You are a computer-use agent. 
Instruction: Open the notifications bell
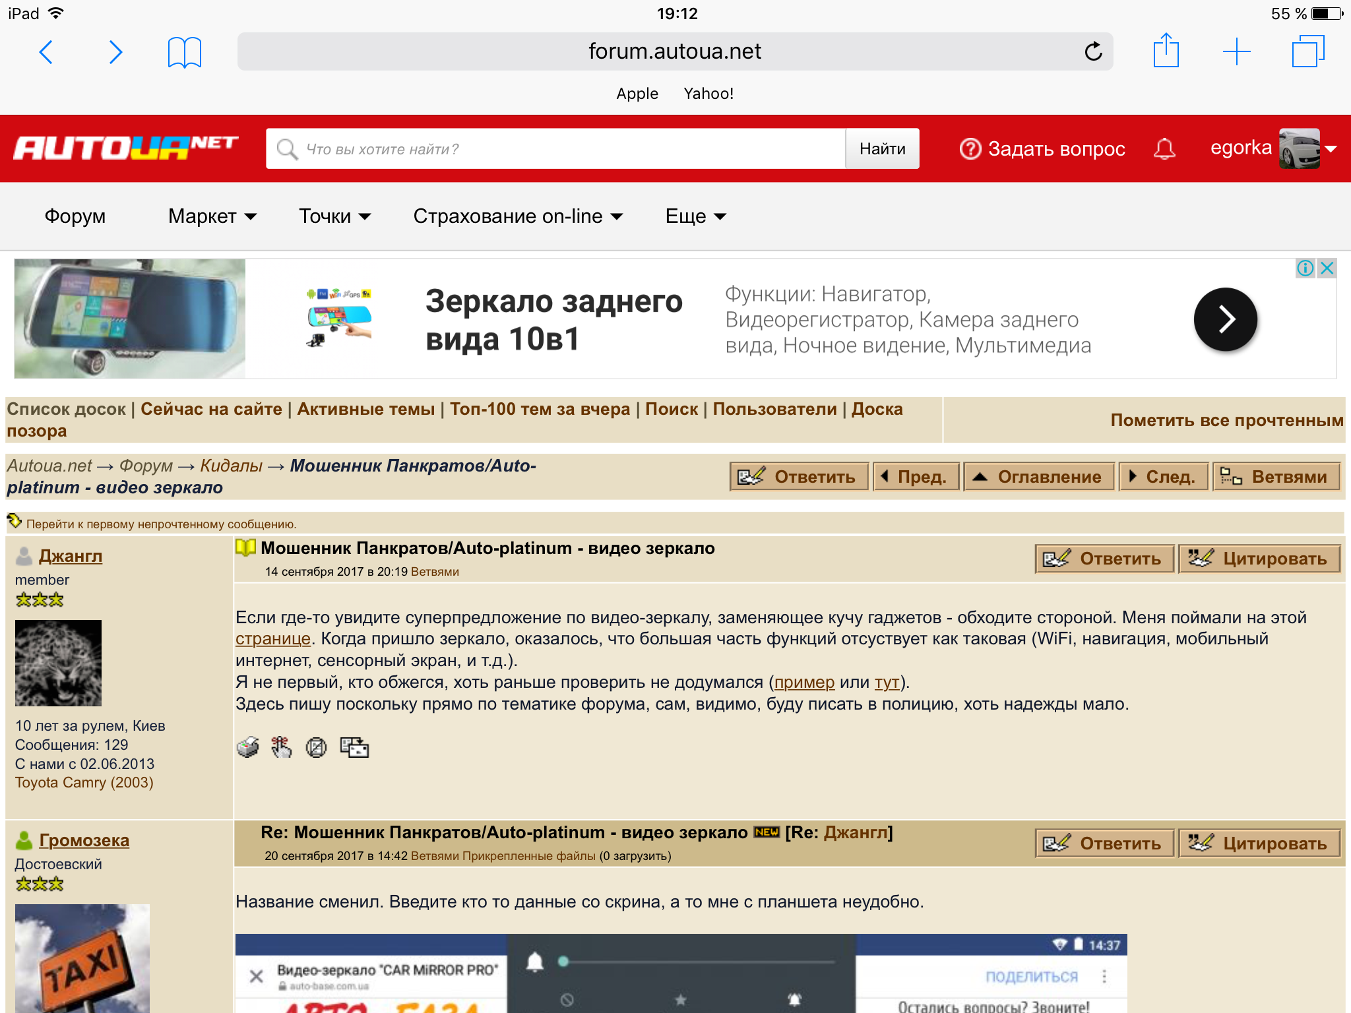click(x=1164, y=148)
